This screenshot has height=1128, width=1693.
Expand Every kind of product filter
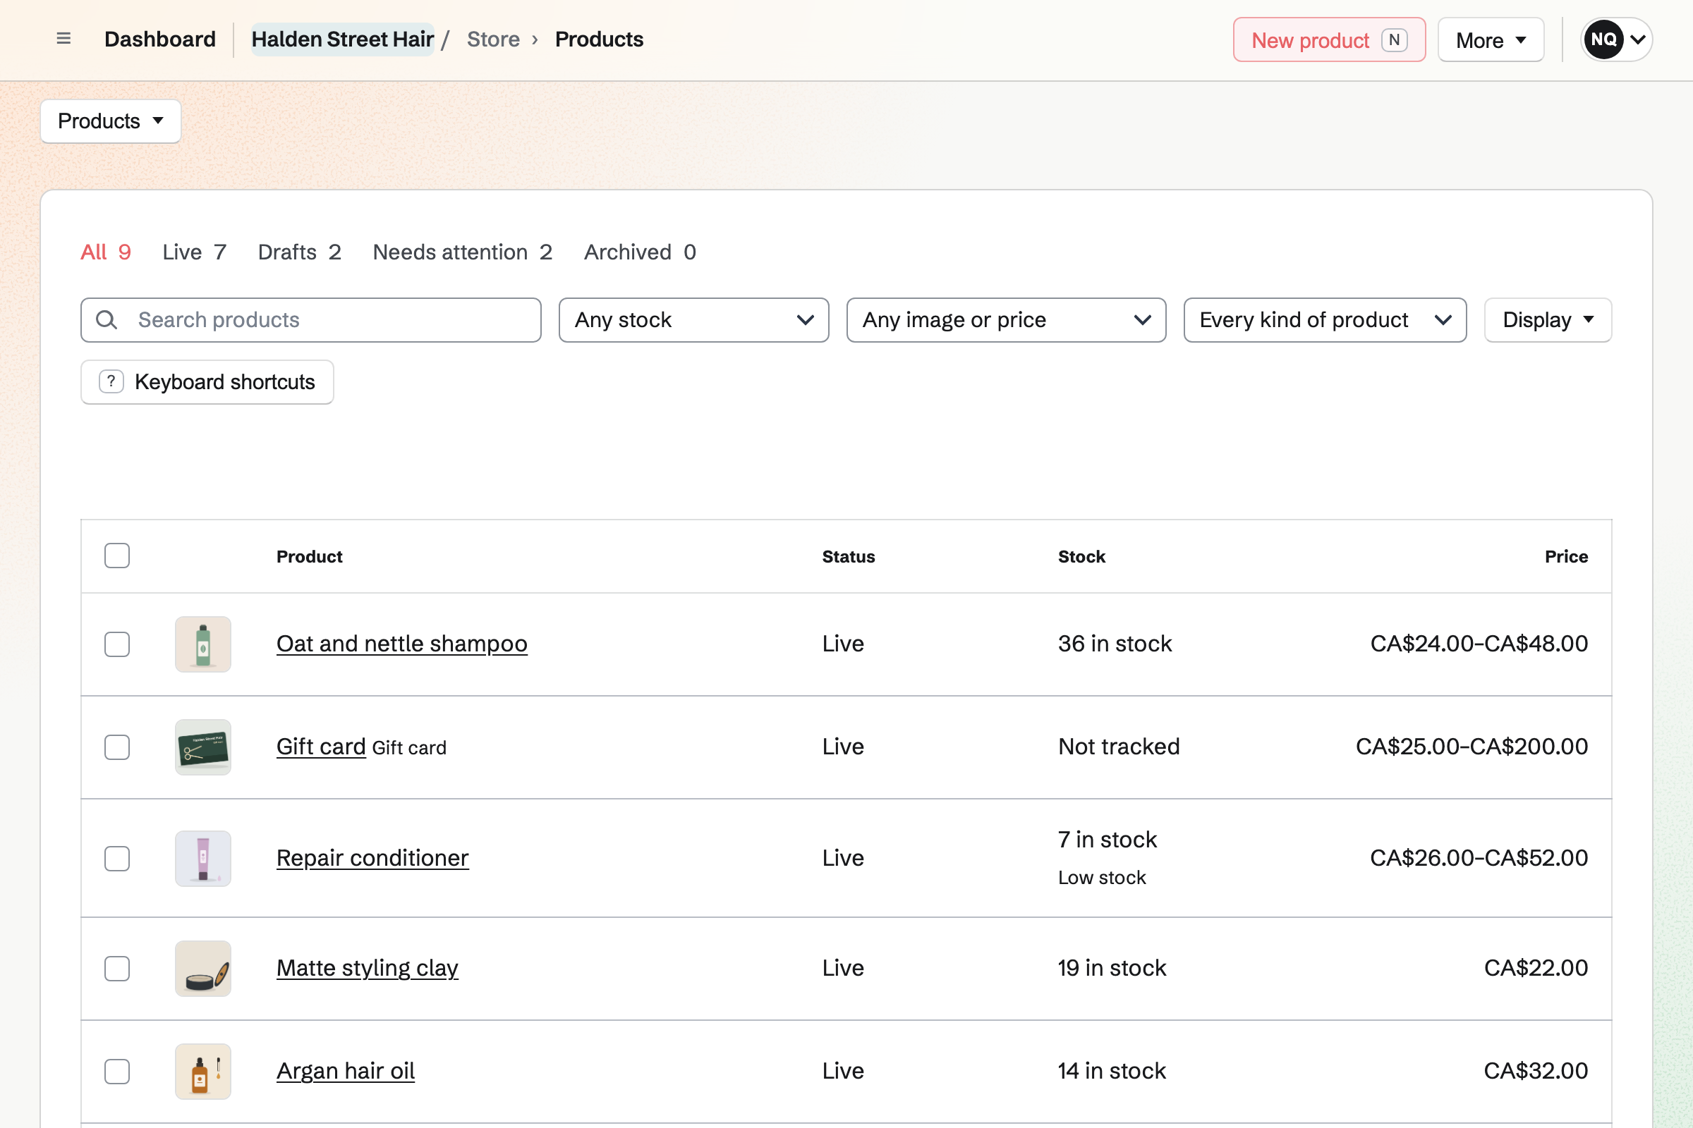click(1325, 320)
